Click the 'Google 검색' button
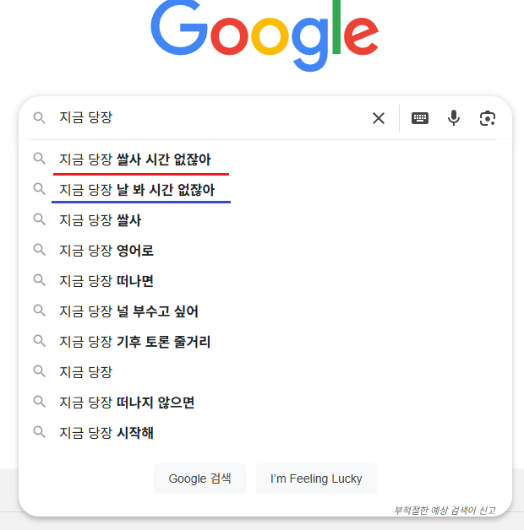Screen dimensions: 524x530 (x=199, y=479)
